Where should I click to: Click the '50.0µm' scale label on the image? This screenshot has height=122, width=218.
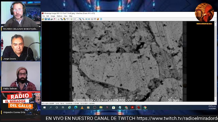point(173,100)
